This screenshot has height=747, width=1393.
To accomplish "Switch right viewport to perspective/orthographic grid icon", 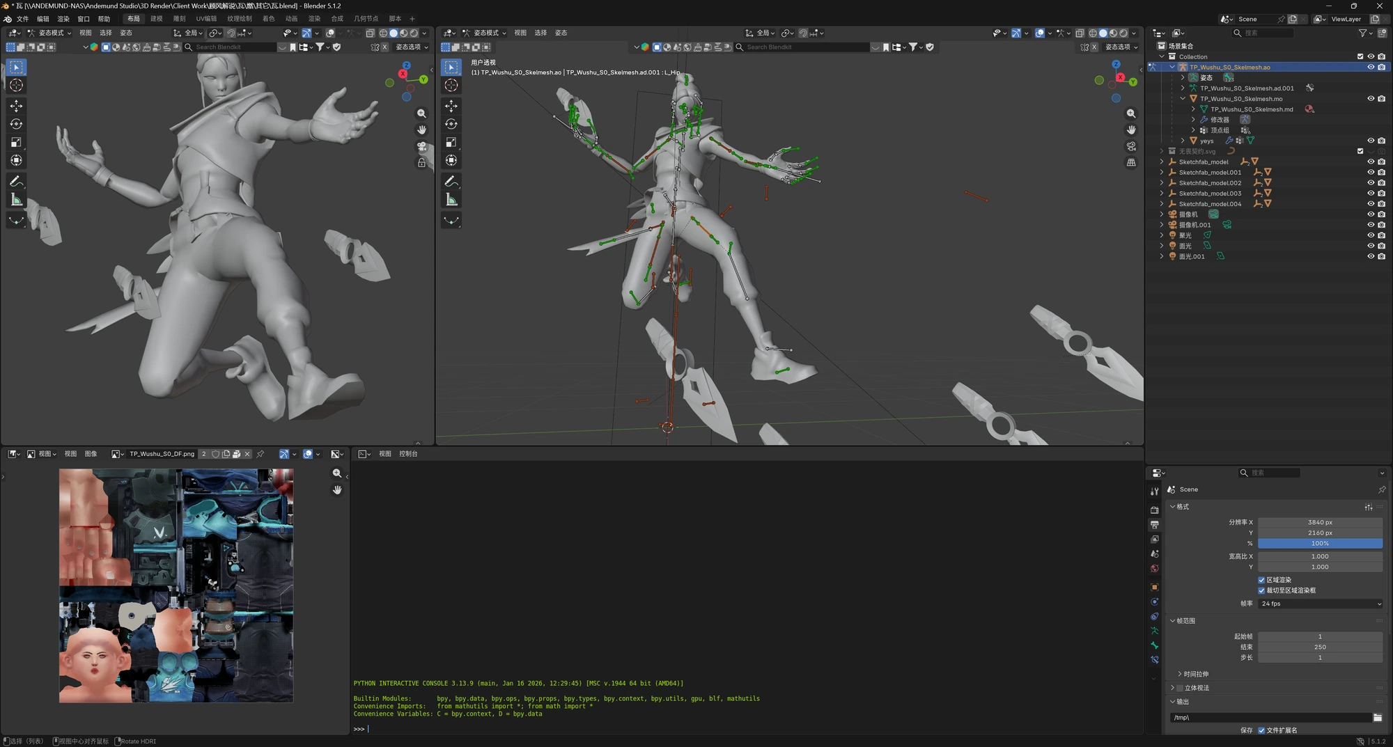I will (x=1131, y=162).
